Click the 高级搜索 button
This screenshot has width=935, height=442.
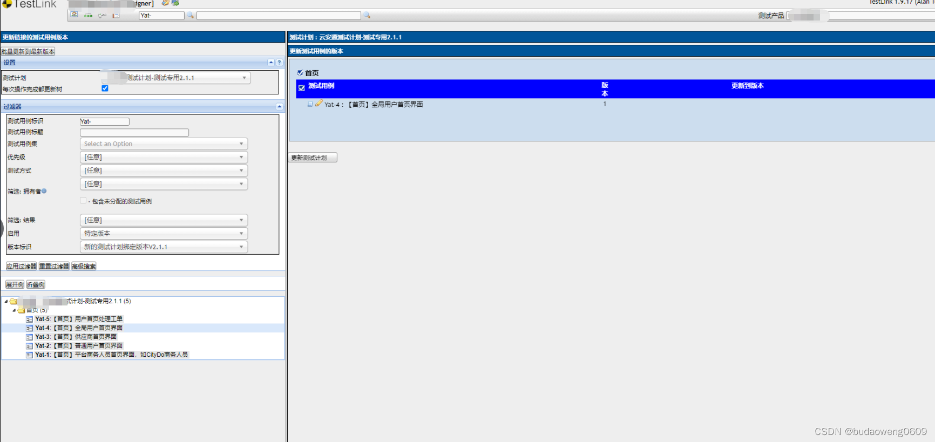84,266
